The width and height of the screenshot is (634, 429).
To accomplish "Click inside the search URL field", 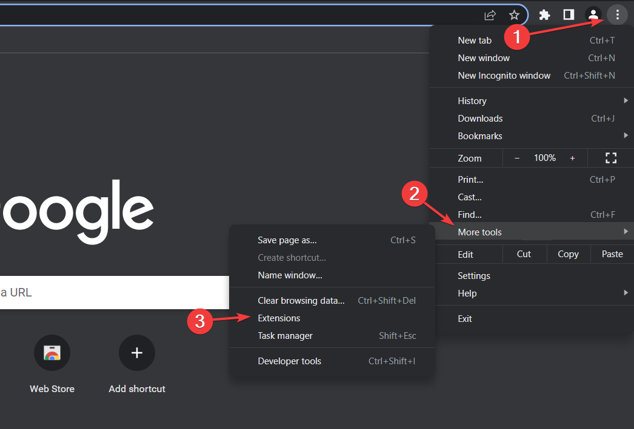I will coord(109,292).
